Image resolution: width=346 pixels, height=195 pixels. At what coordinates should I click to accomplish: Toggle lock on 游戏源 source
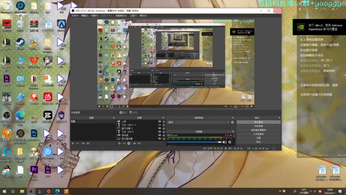tap(164, 135)
